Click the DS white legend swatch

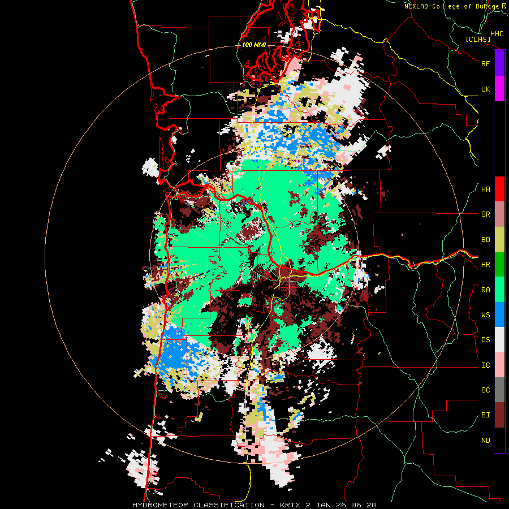click(499, 339)
